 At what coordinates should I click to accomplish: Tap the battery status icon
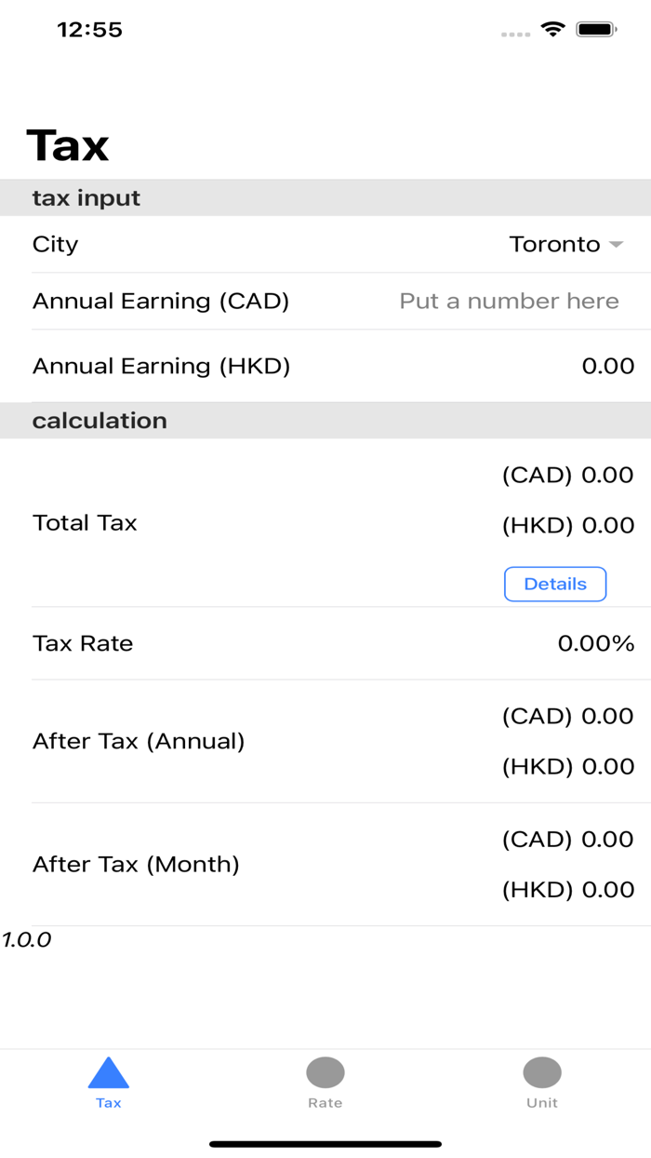point(596,30)
